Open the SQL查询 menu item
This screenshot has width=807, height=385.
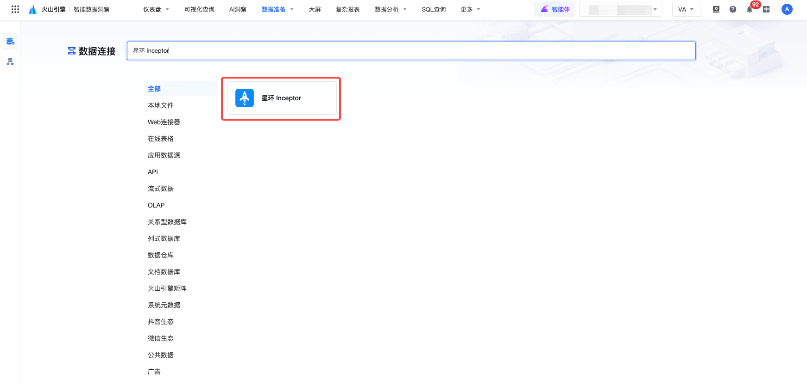point(434,9)
